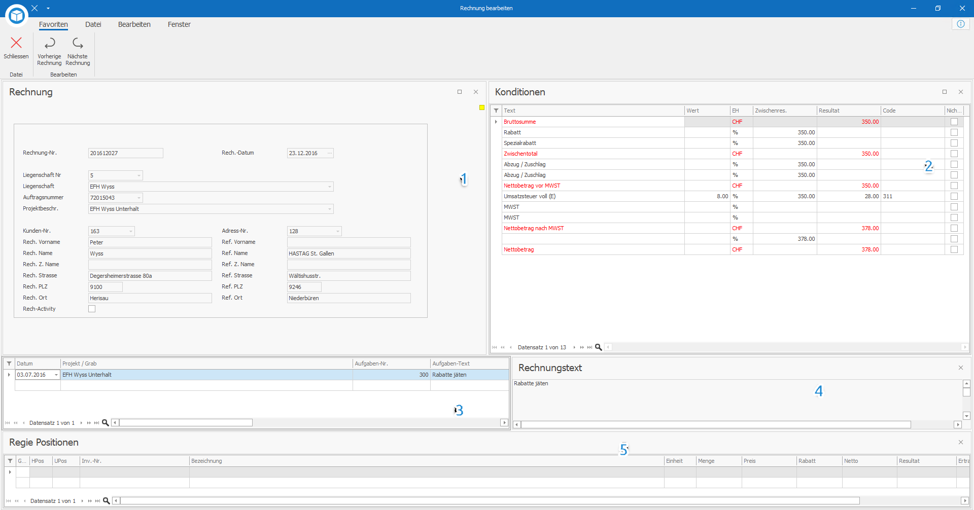Click the Regie Positionen horizontal scrollbar
This screenshot has height=510, width=974.
click(490, 501)
